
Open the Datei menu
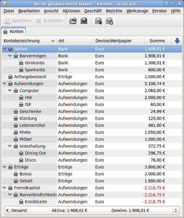(9, 11)
